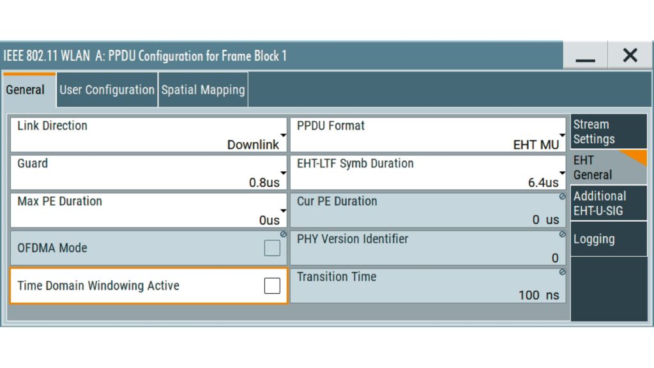Screen dimensions: 654x368
Task: Click the Cur PE Duration field
Action: tap(428, 210)
